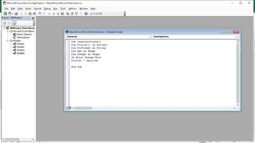Collapse the Modules folder
This screenshot has height=143, width=255.
click(x=8, y=41)
